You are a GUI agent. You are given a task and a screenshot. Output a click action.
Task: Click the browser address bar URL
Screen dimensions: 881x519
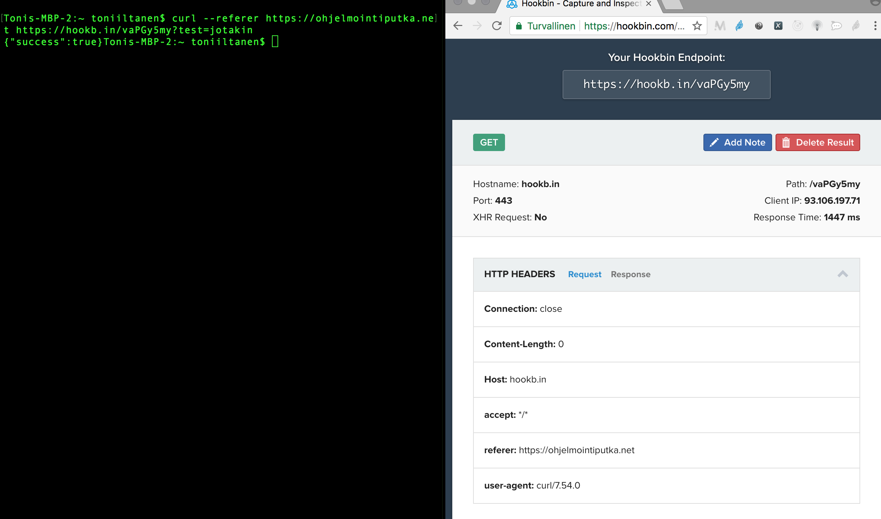pyautogui.click(x=634, y=26)
